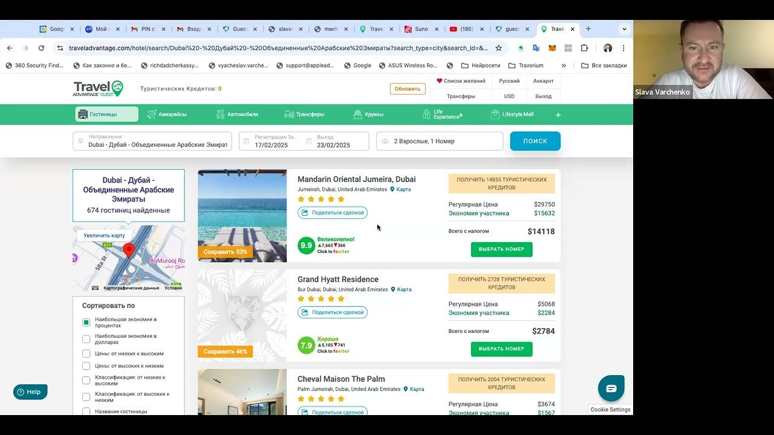Open the checkout date 23/02/2025 field
This screenshot has height=435, width=774.
point(336,141)
